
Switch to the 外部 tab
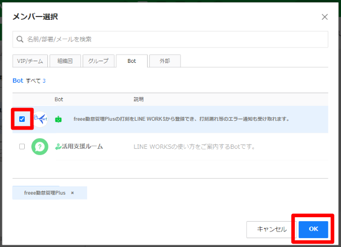(165, 61)
